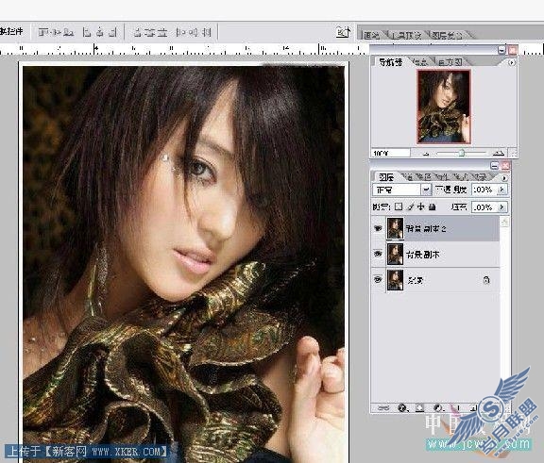Switch to the 直方图 histogram tab
The width and height of the screenshot is (544, 463).
(450, 62)
